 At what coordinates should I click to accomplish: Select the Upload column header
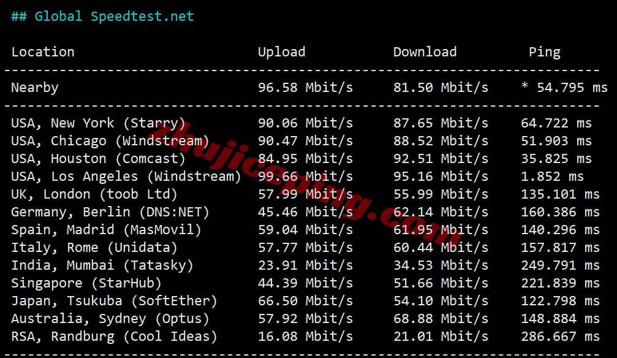pos(281,52)
